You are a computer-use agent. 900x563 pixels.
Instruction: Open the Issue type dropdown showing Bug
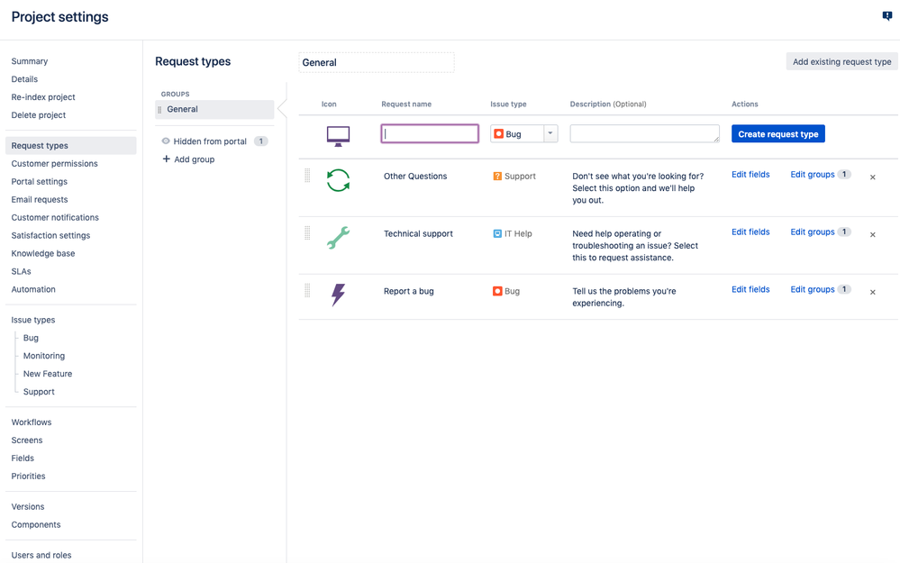click(524, 133)
